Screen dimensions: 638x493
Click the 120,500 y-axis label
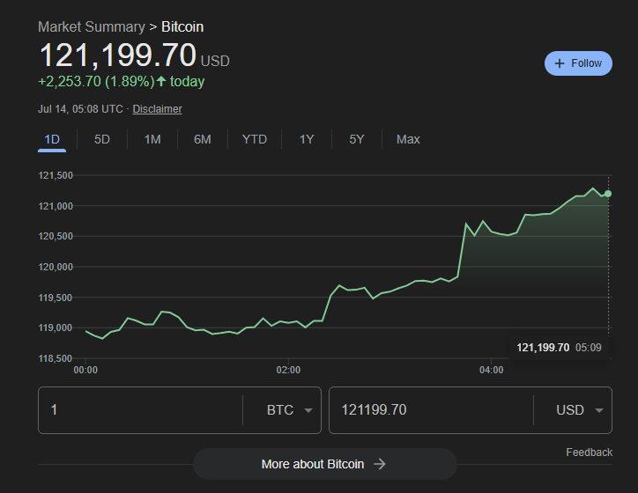[x=56, y=236]
